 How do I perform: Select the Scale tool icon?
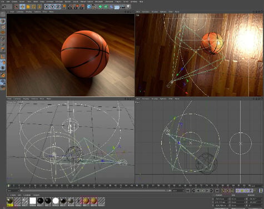pos(28,7)
